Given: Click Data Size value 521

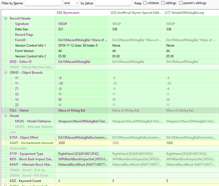Looking at the screenshot, I should click(60, 29).
